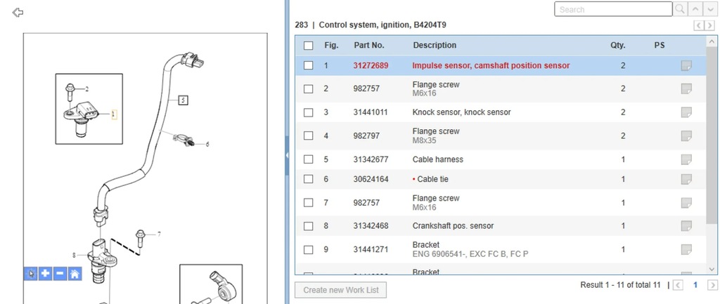
Task: Reset the diagram view with home icon
Action: tap(75, 274)
